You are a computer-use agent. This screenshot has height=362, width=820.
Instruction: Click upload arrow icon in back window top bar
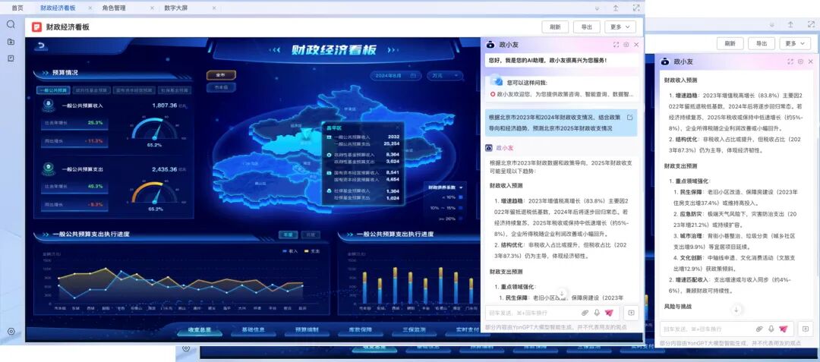pyautogui.click(x=790, y=24)
